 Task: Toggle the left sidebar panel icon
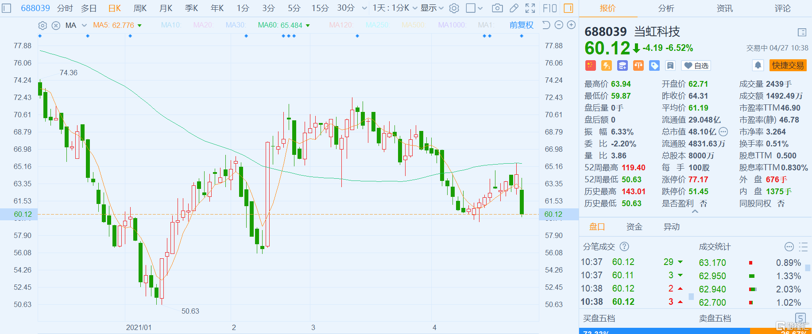(6, 8)
